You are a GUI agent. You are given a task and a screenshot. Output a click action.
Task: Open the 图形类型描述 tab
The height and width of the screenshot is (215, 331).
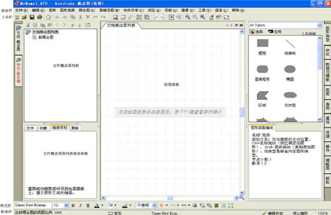tap(262, 128)
